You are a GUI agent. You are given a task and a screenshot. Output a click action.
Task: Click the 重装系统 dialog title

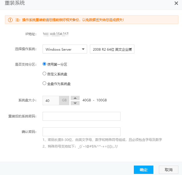15,3
